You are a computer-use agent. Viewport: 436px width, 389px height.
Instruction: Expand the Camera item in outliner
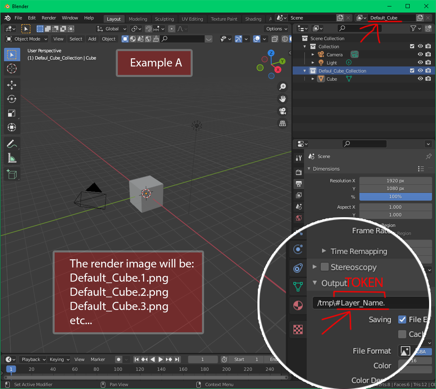coord(313,55)
